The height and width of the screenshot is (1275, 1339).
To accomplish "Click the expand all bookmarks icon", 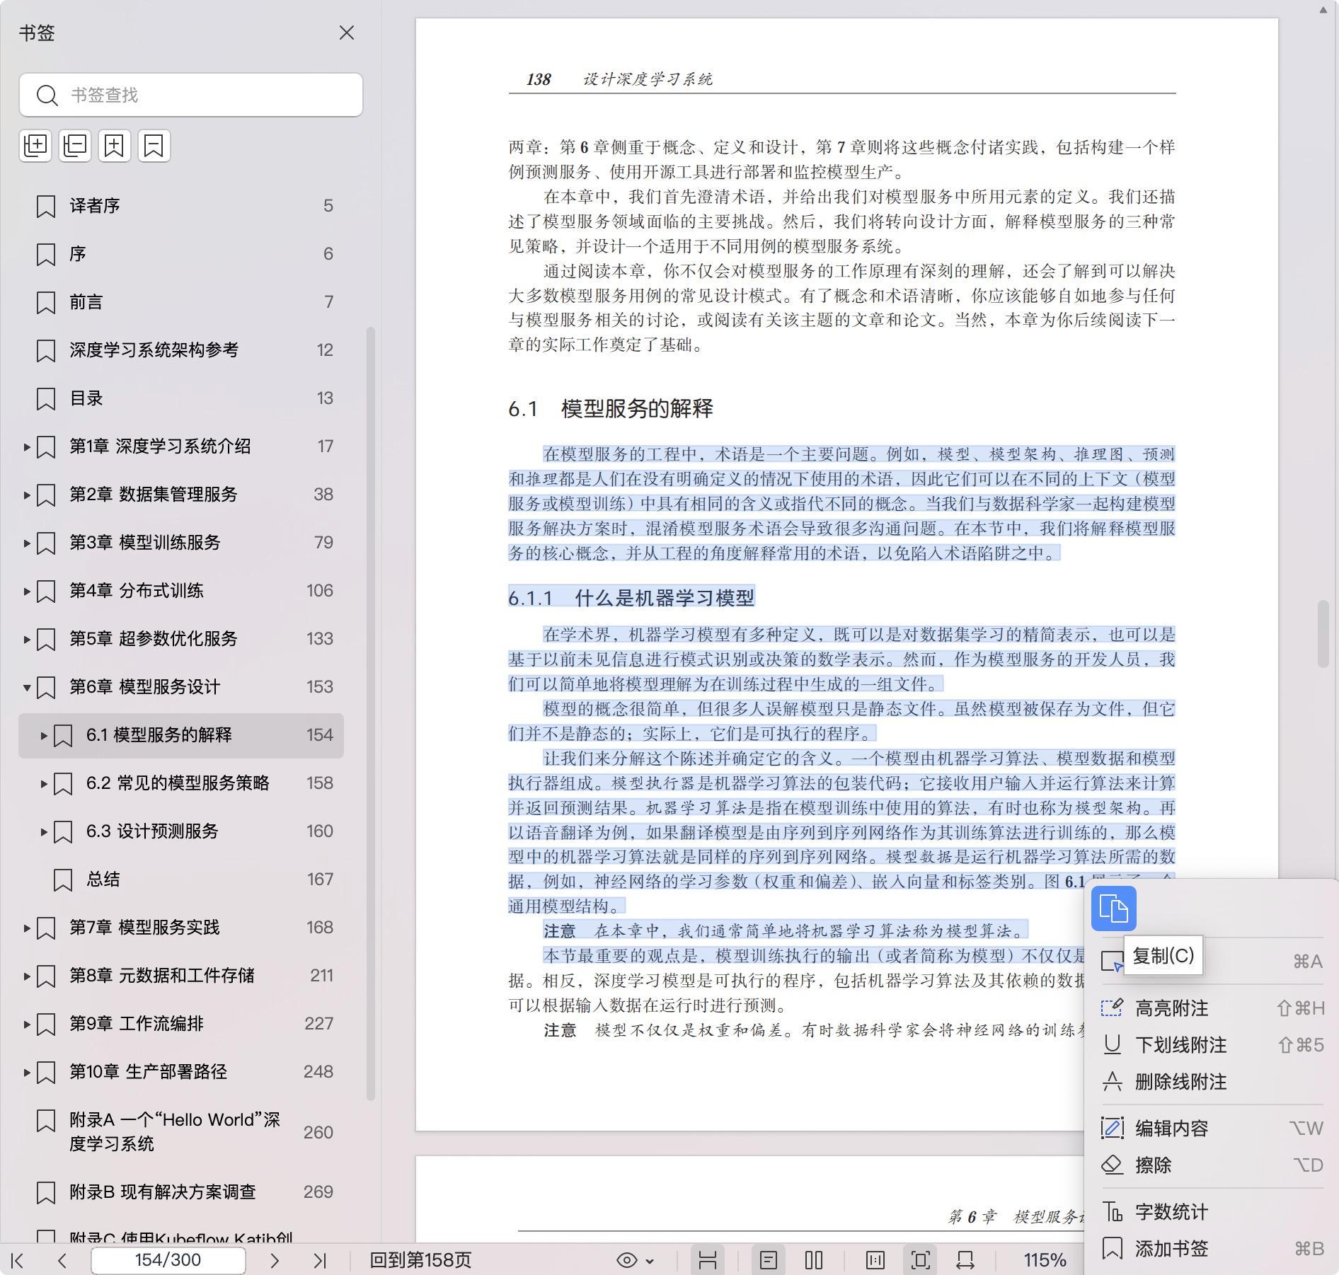I will pos(35,146).
